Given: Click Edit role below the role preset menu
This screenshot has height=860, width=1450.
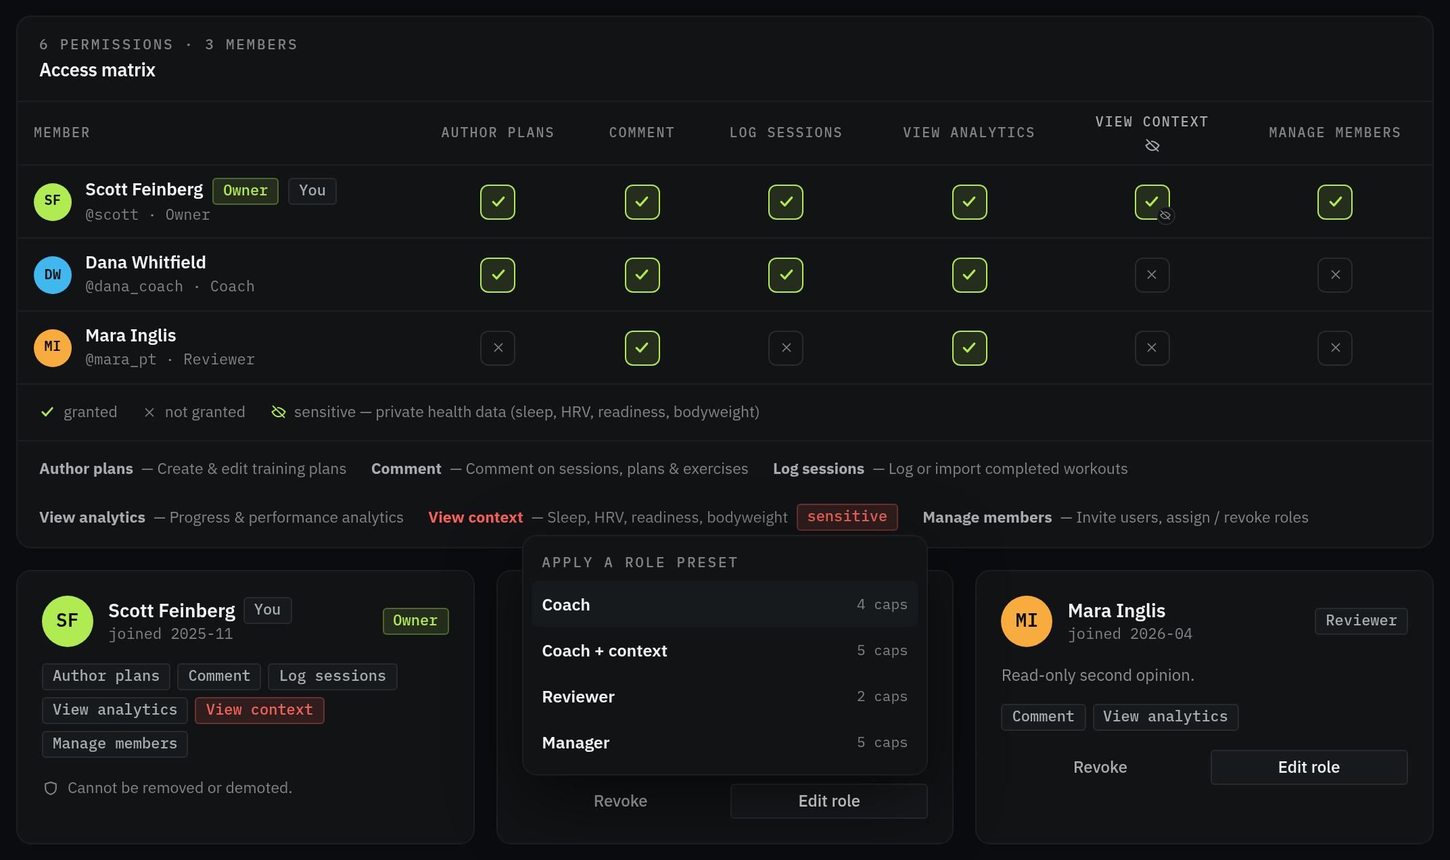Looking at the screenshot, I should (x=828, y=801).
